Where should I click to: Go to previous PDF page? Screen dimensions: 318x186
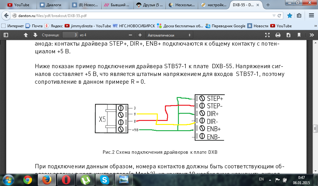click(x=26, y=35)
